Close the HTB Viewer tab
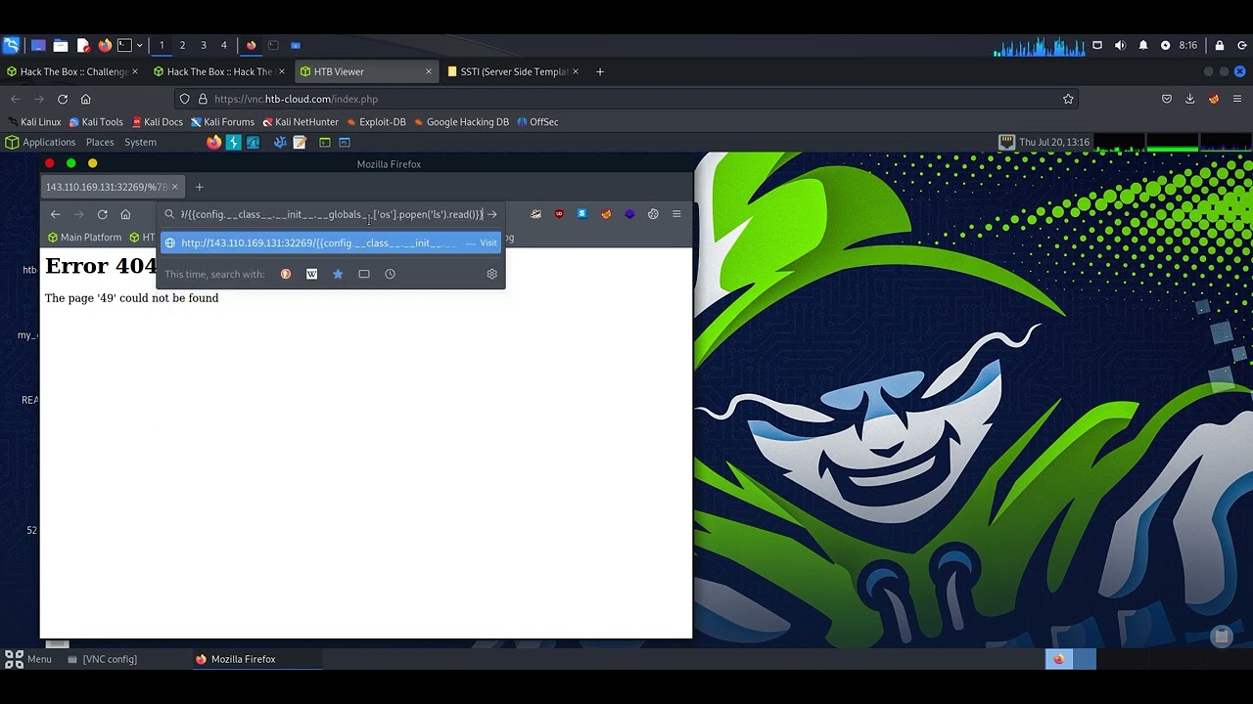Screen dimensions: 1253x704 [x=428, y=71]
